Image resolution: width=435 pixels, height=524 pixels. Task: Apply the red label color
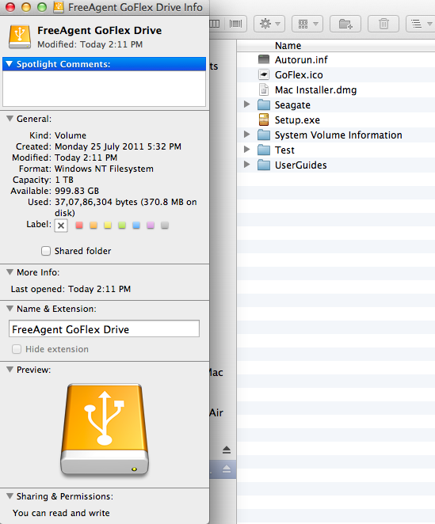[x=79, y=226]
